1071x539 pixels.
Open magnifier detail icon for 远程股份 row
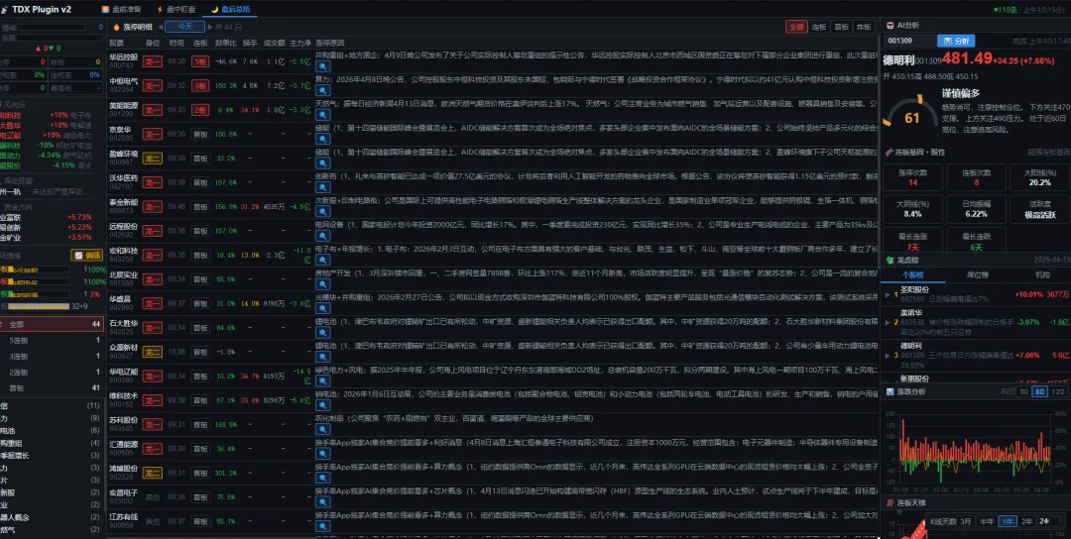322,235
